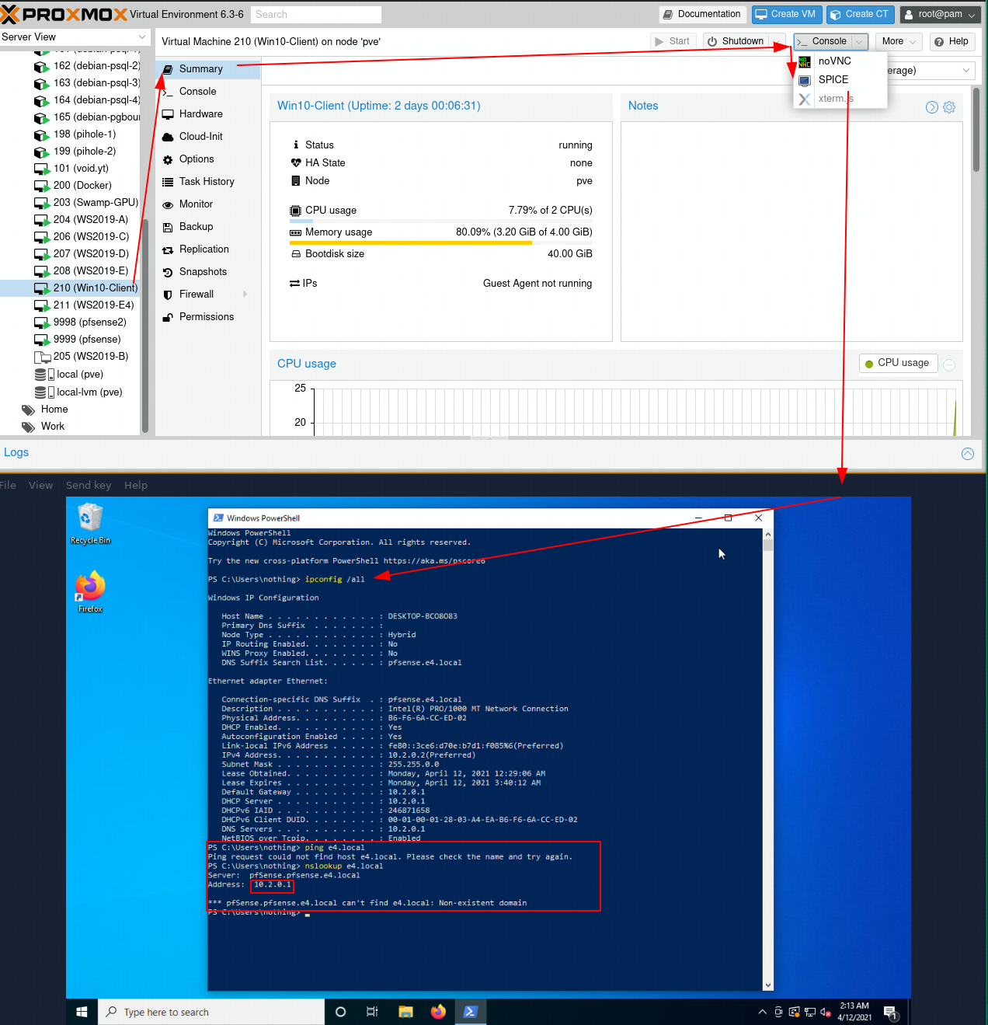Image resolution: width=988 pixels, height=1025 pixels.
Task: Click the Windows taskbar search box
Action: coord(211,1012)
